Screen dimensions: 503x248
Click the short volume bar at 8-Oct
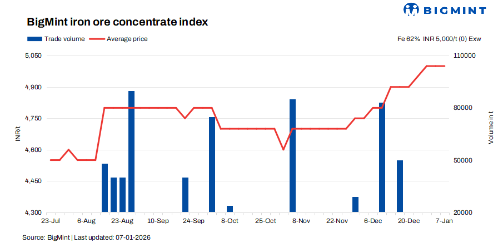pos(230,209)
